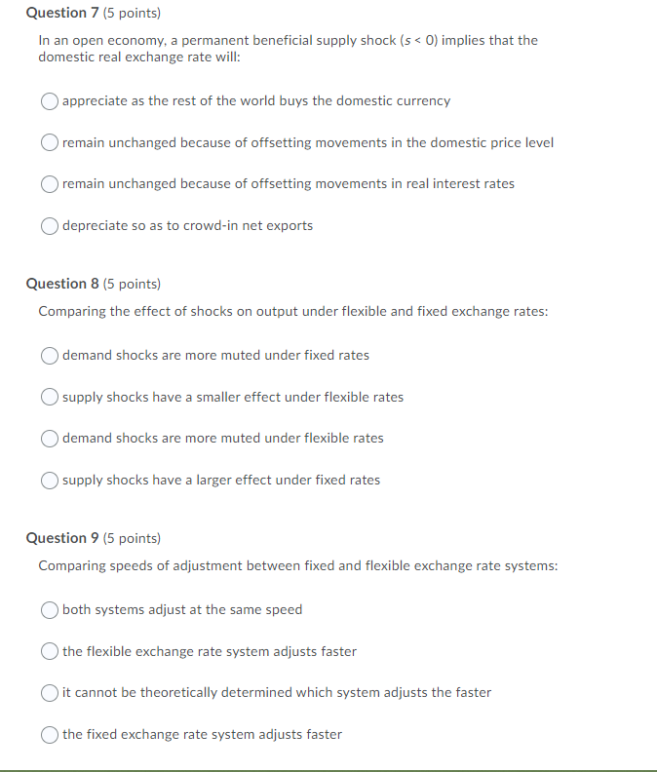Image resolution: width=657 pixels, height=772 pixels.
Task: Click the Question 8 heading
Action: click(x=62, y=284)
